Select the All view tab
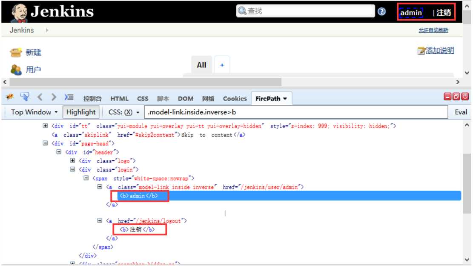The width and height of the screenshot is (473, 266). click(x=201, y=65)
